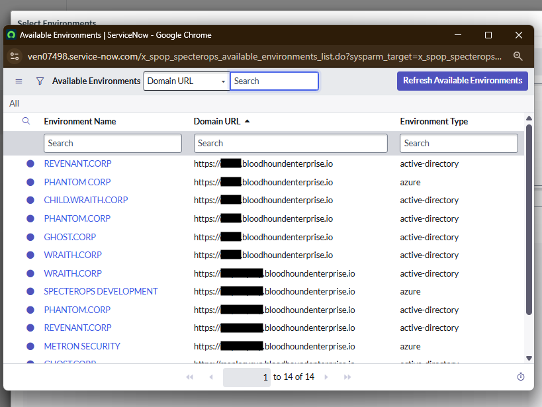Go to the first page double arrow
542x407 pixels.
[x=189, y=377]
